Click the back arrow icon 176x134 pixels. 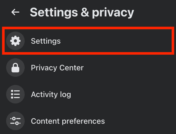click(15, 12)
